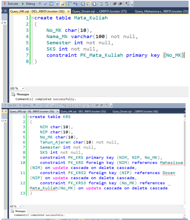Click greyed Comment out icon in lower toolbar
The image size is (190, 220).
[86, 105]
